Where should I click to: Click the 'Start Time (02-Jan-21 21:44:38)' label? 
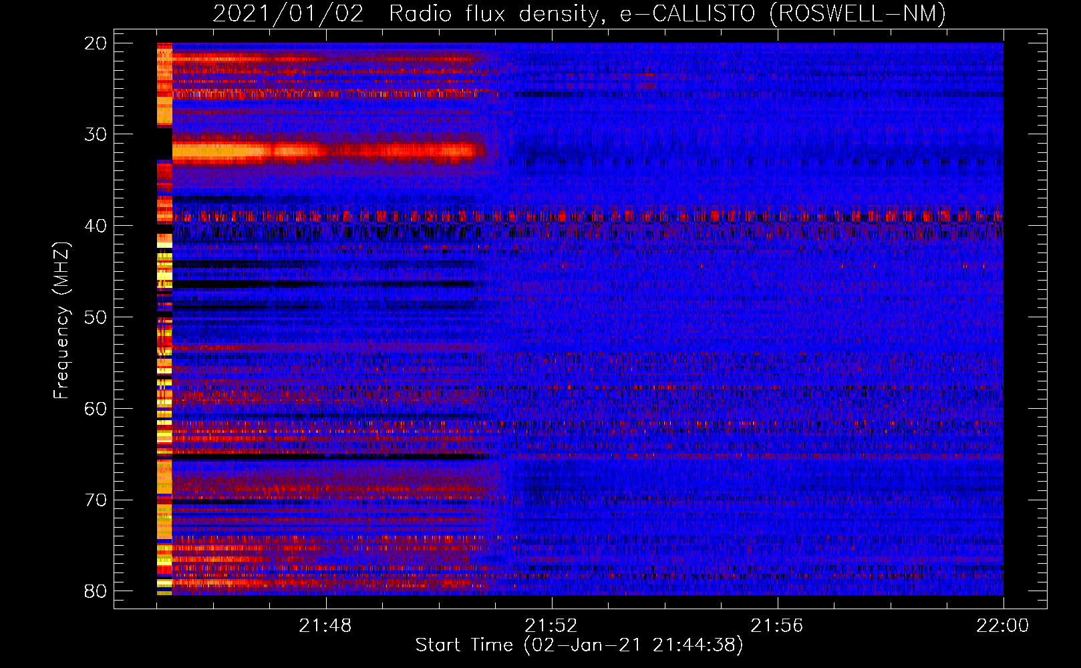click(x=579, y=645)
